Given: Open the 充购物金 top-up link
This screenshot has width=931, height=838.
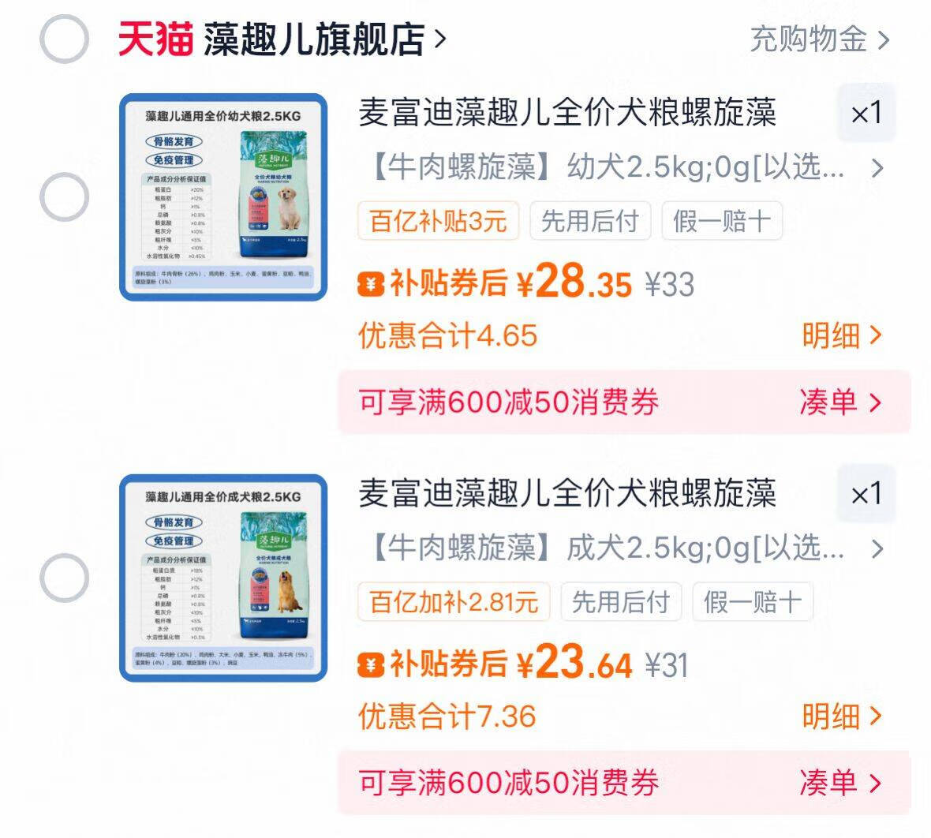Looking at the screenshot, I should (x=820, y=39).
